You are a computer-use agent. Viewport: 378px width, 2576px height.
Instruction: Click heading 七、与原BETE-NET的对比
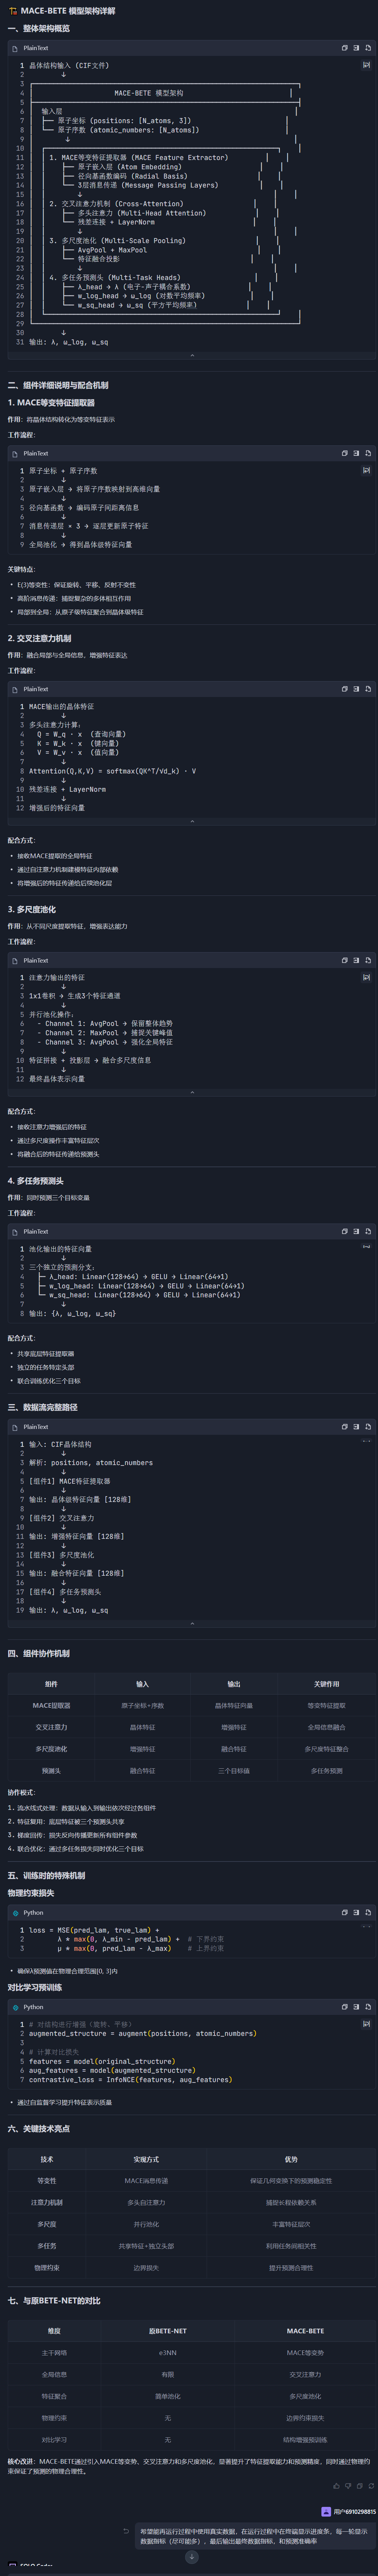tap(54, 2301)
